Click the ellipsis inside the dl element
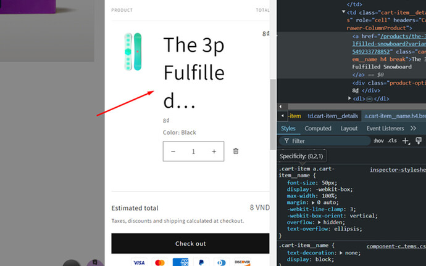Image resolution: width=426 pixels, height=266 pixels. click(369, 99)
